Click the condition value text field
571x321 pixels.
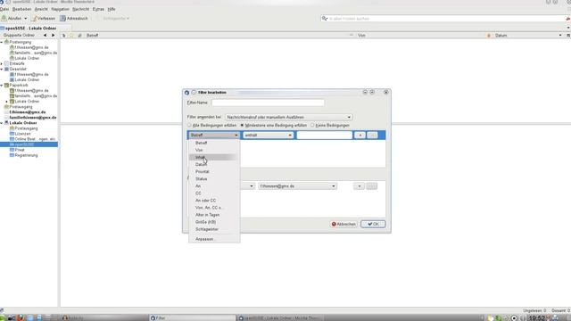(x=324, y=135)
